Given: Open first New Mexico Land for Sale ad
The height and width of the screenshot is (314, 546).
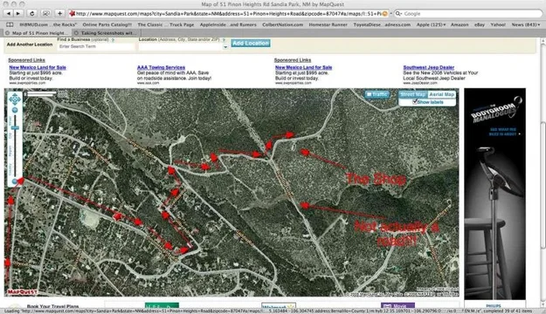Looking at the screenshot, I should click(38, 67).
